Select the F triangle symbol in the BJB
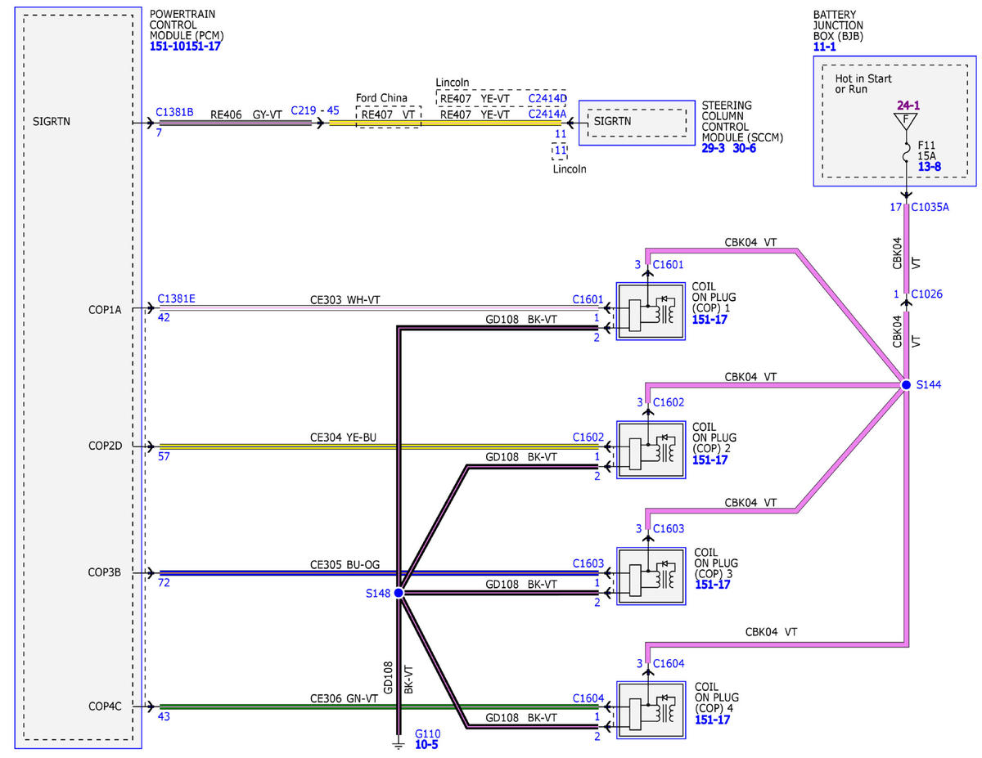 tap(906, 123)
